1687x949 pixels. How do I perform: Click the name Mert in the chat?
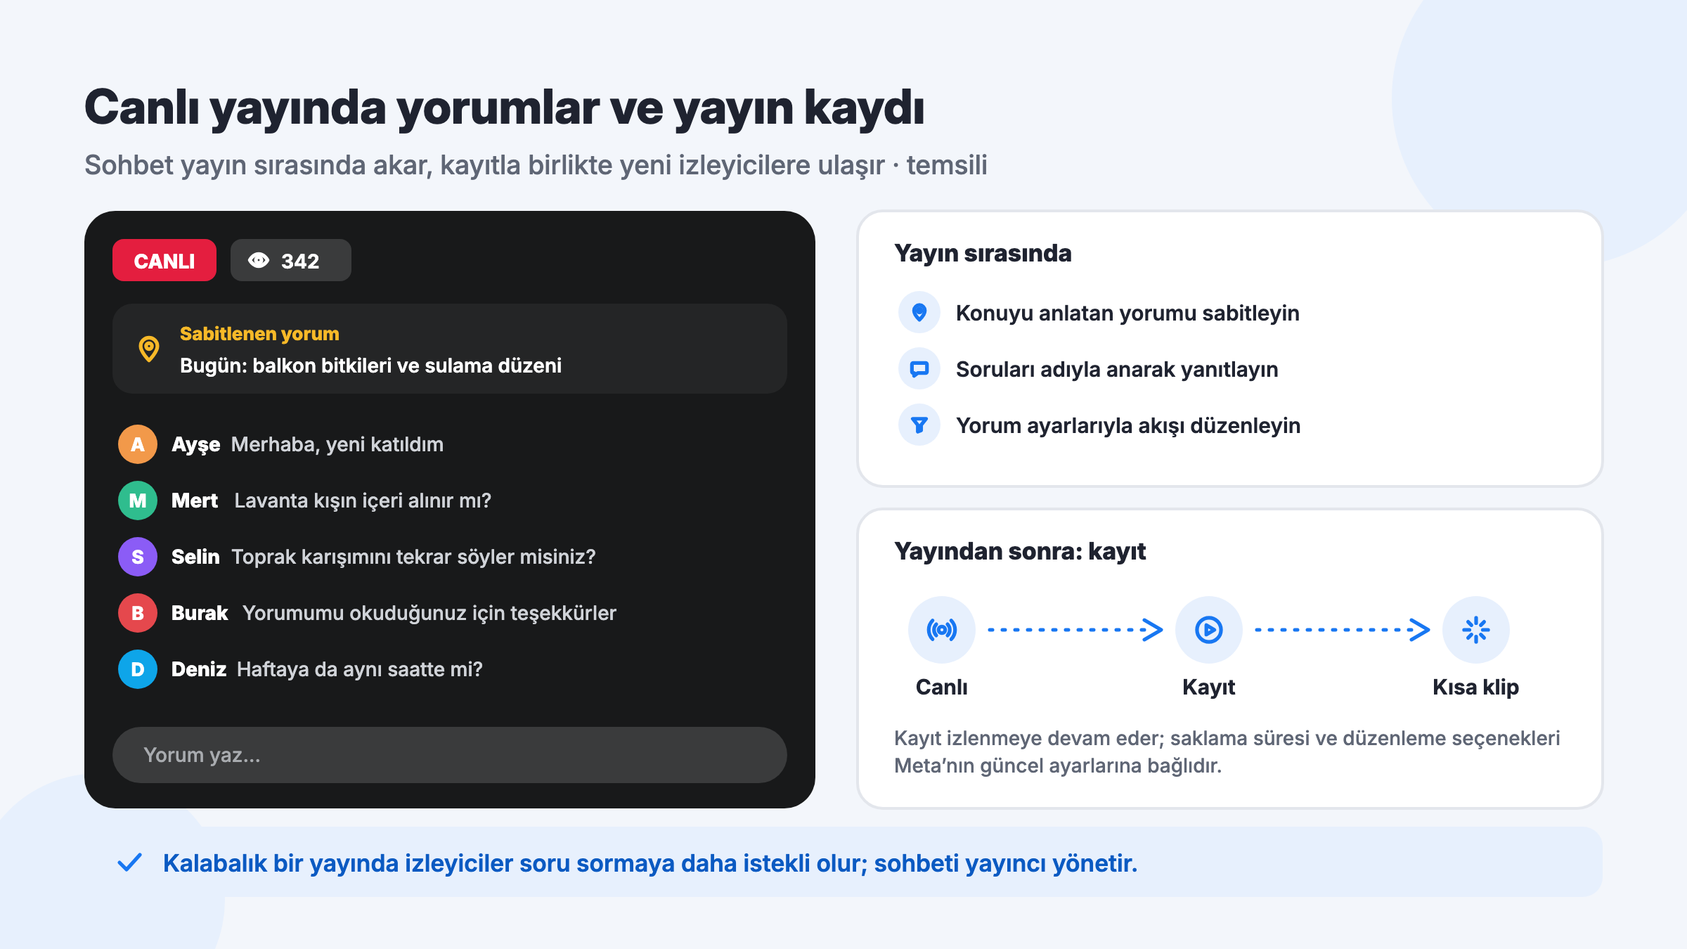tap(195, 501)
